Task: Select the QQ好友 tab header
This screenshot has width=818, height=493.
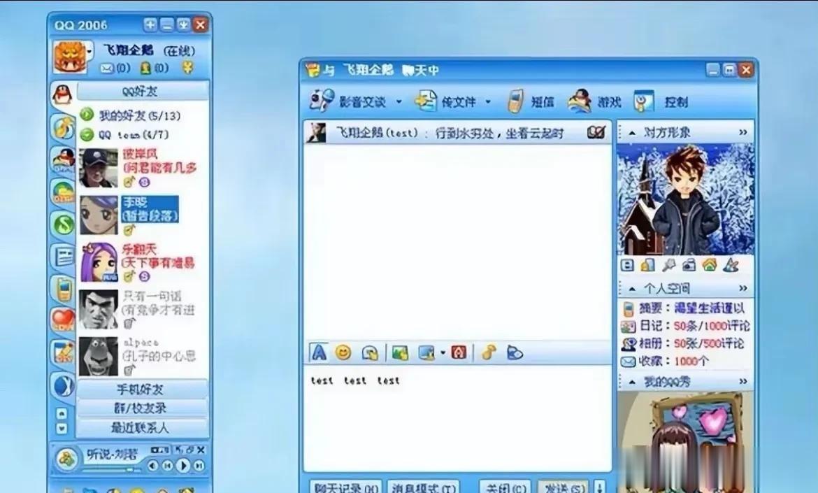Action: [143, 92]
